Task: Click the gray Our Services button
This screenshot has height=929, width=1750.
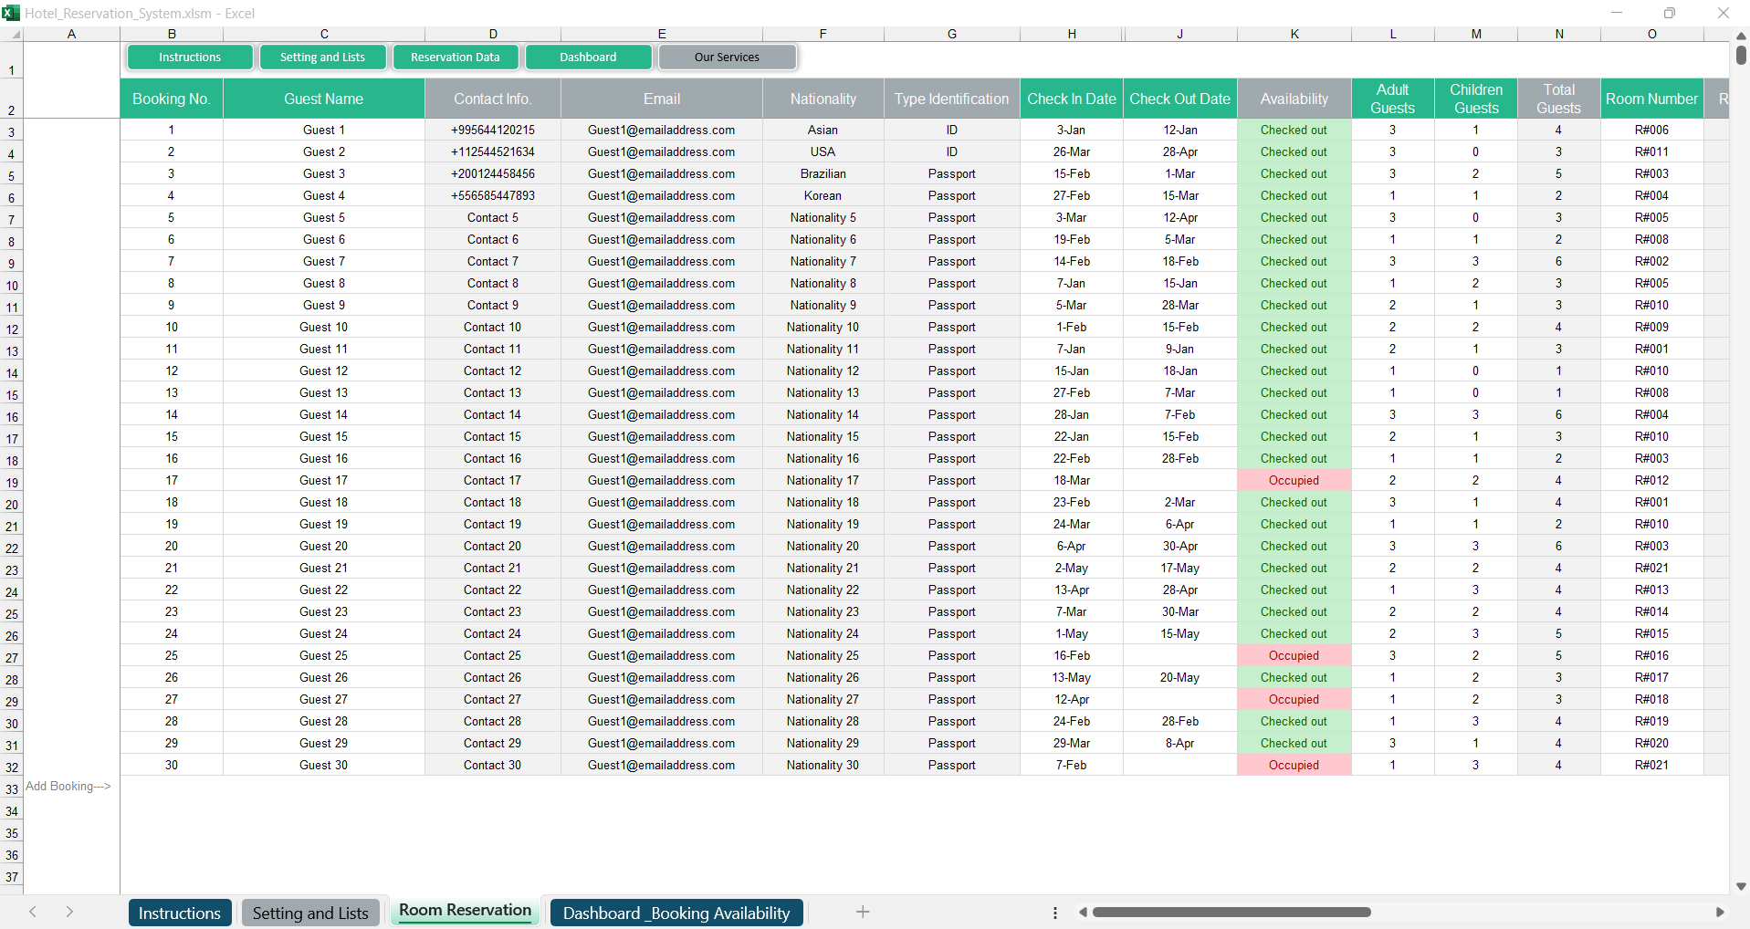Action: click(x=727, y=57)
